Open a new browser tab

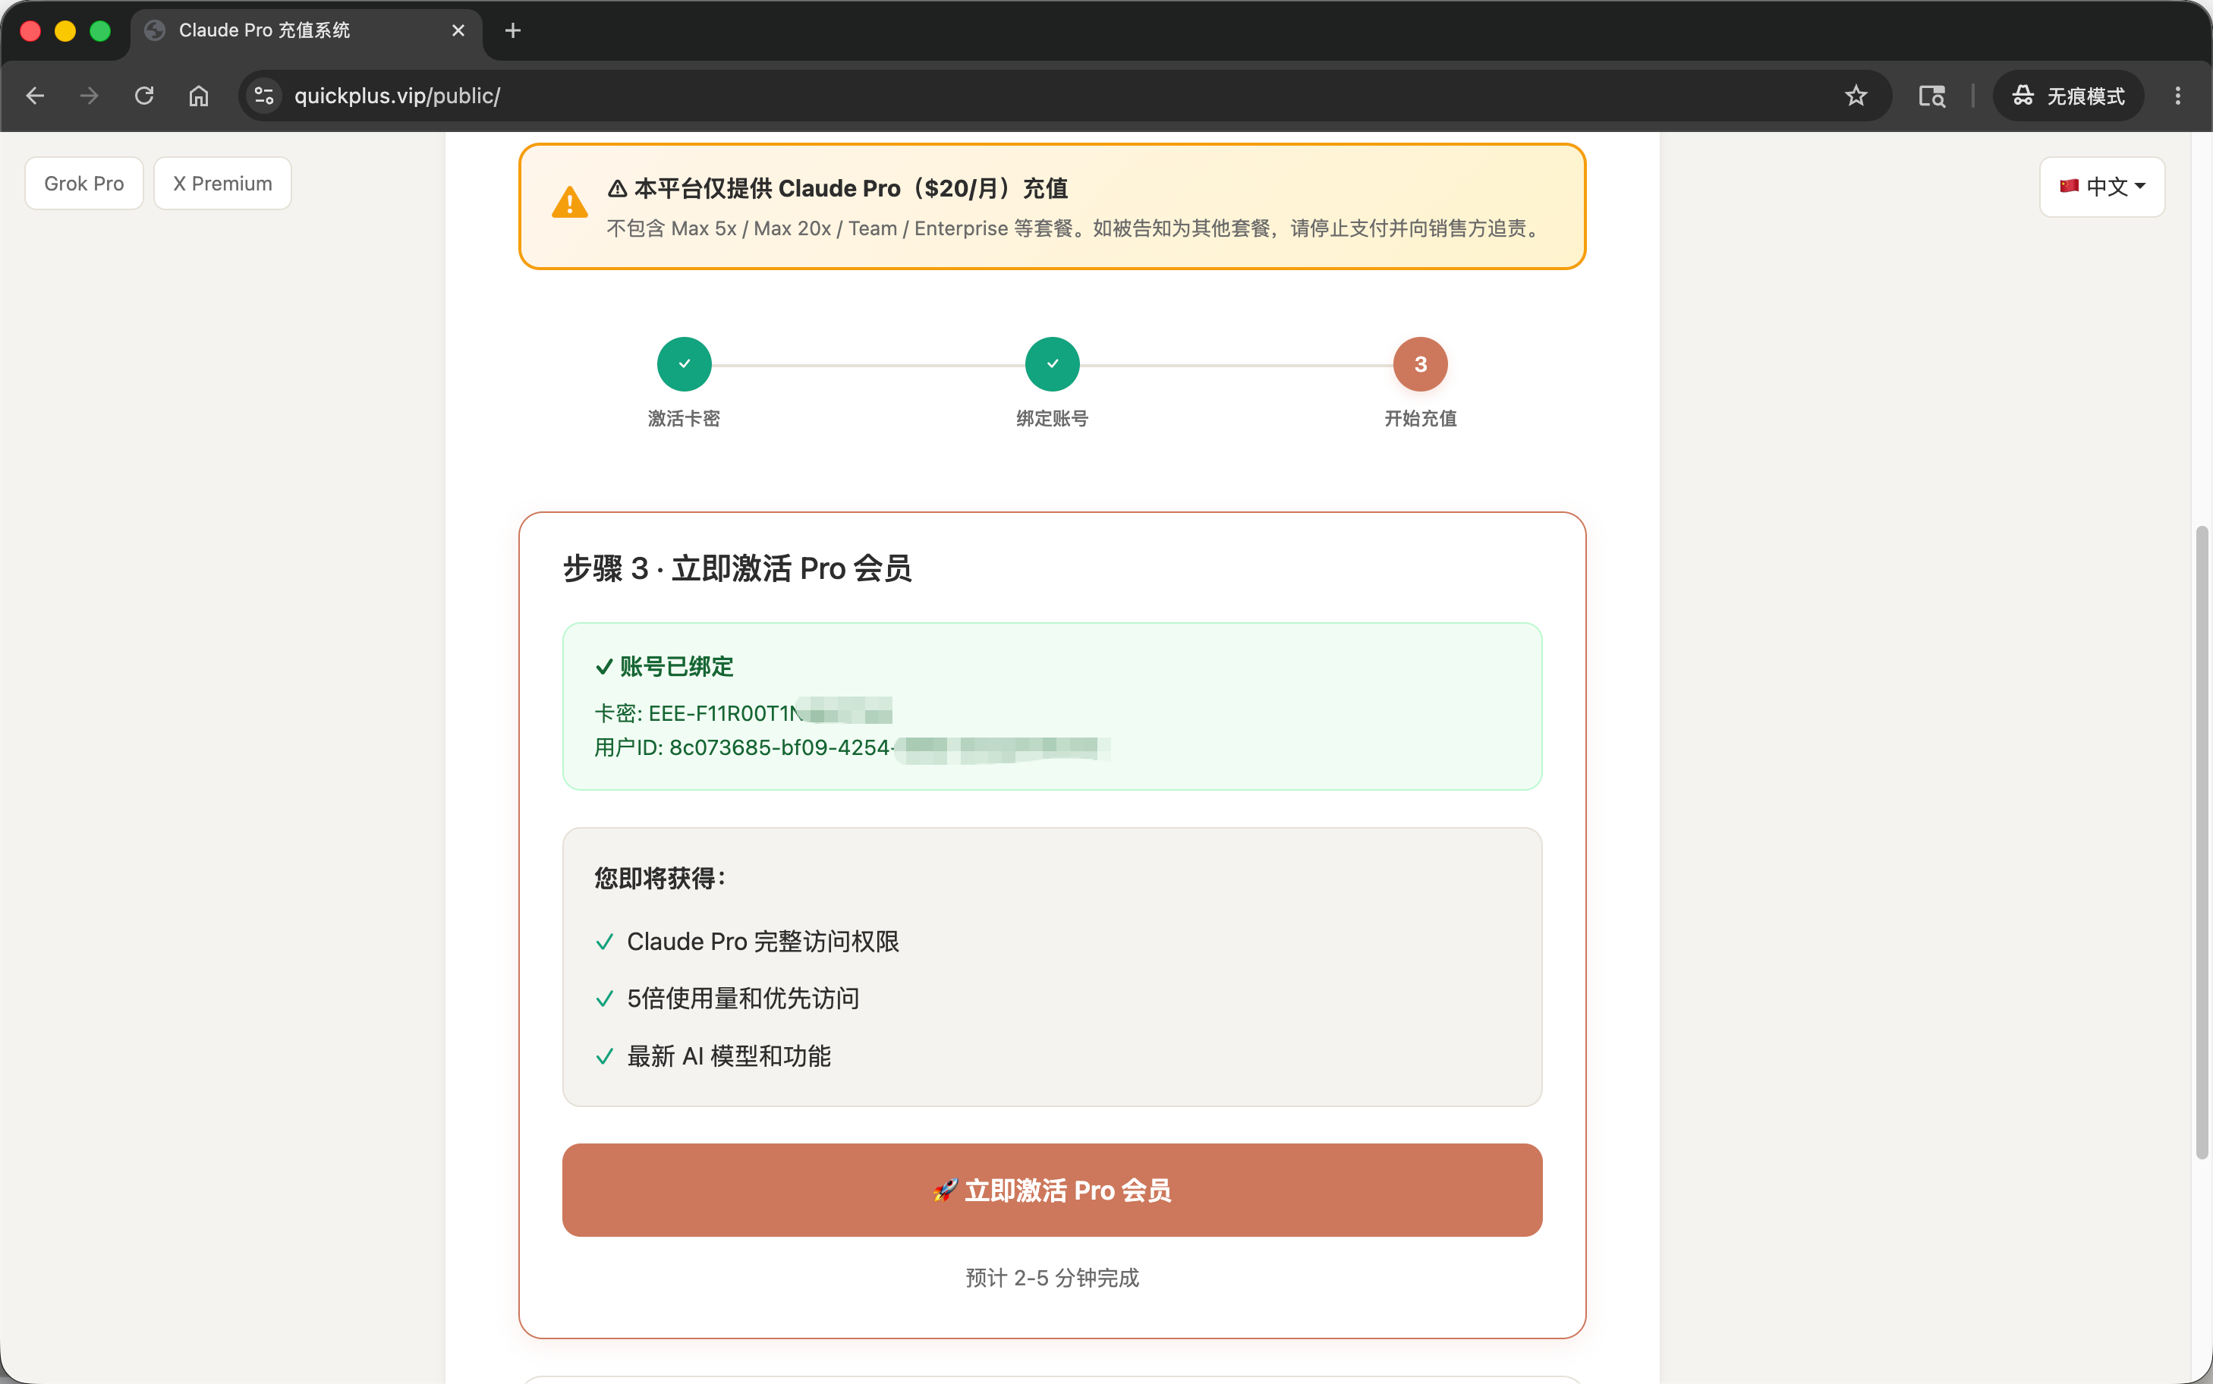click(512, 30)
